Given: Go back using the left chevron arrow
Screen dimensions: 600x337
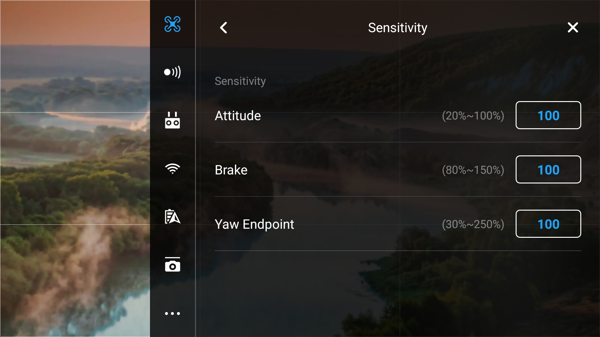Looking at the screenshot, I should tap(223, 28).
